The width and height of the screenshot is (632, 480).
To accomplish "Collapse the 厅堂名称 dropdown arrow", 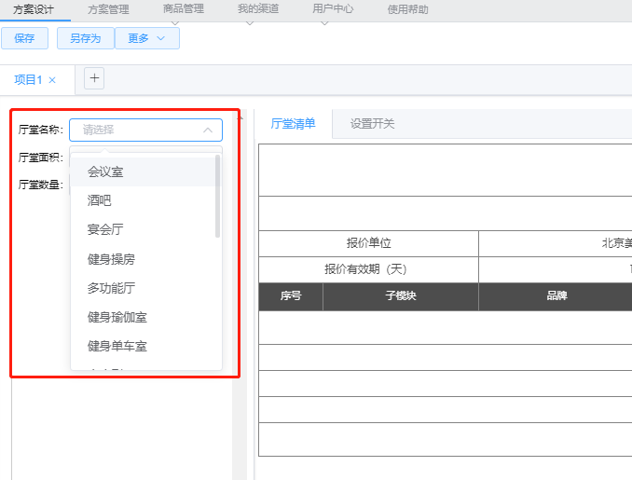I will [x=208, y=130].
